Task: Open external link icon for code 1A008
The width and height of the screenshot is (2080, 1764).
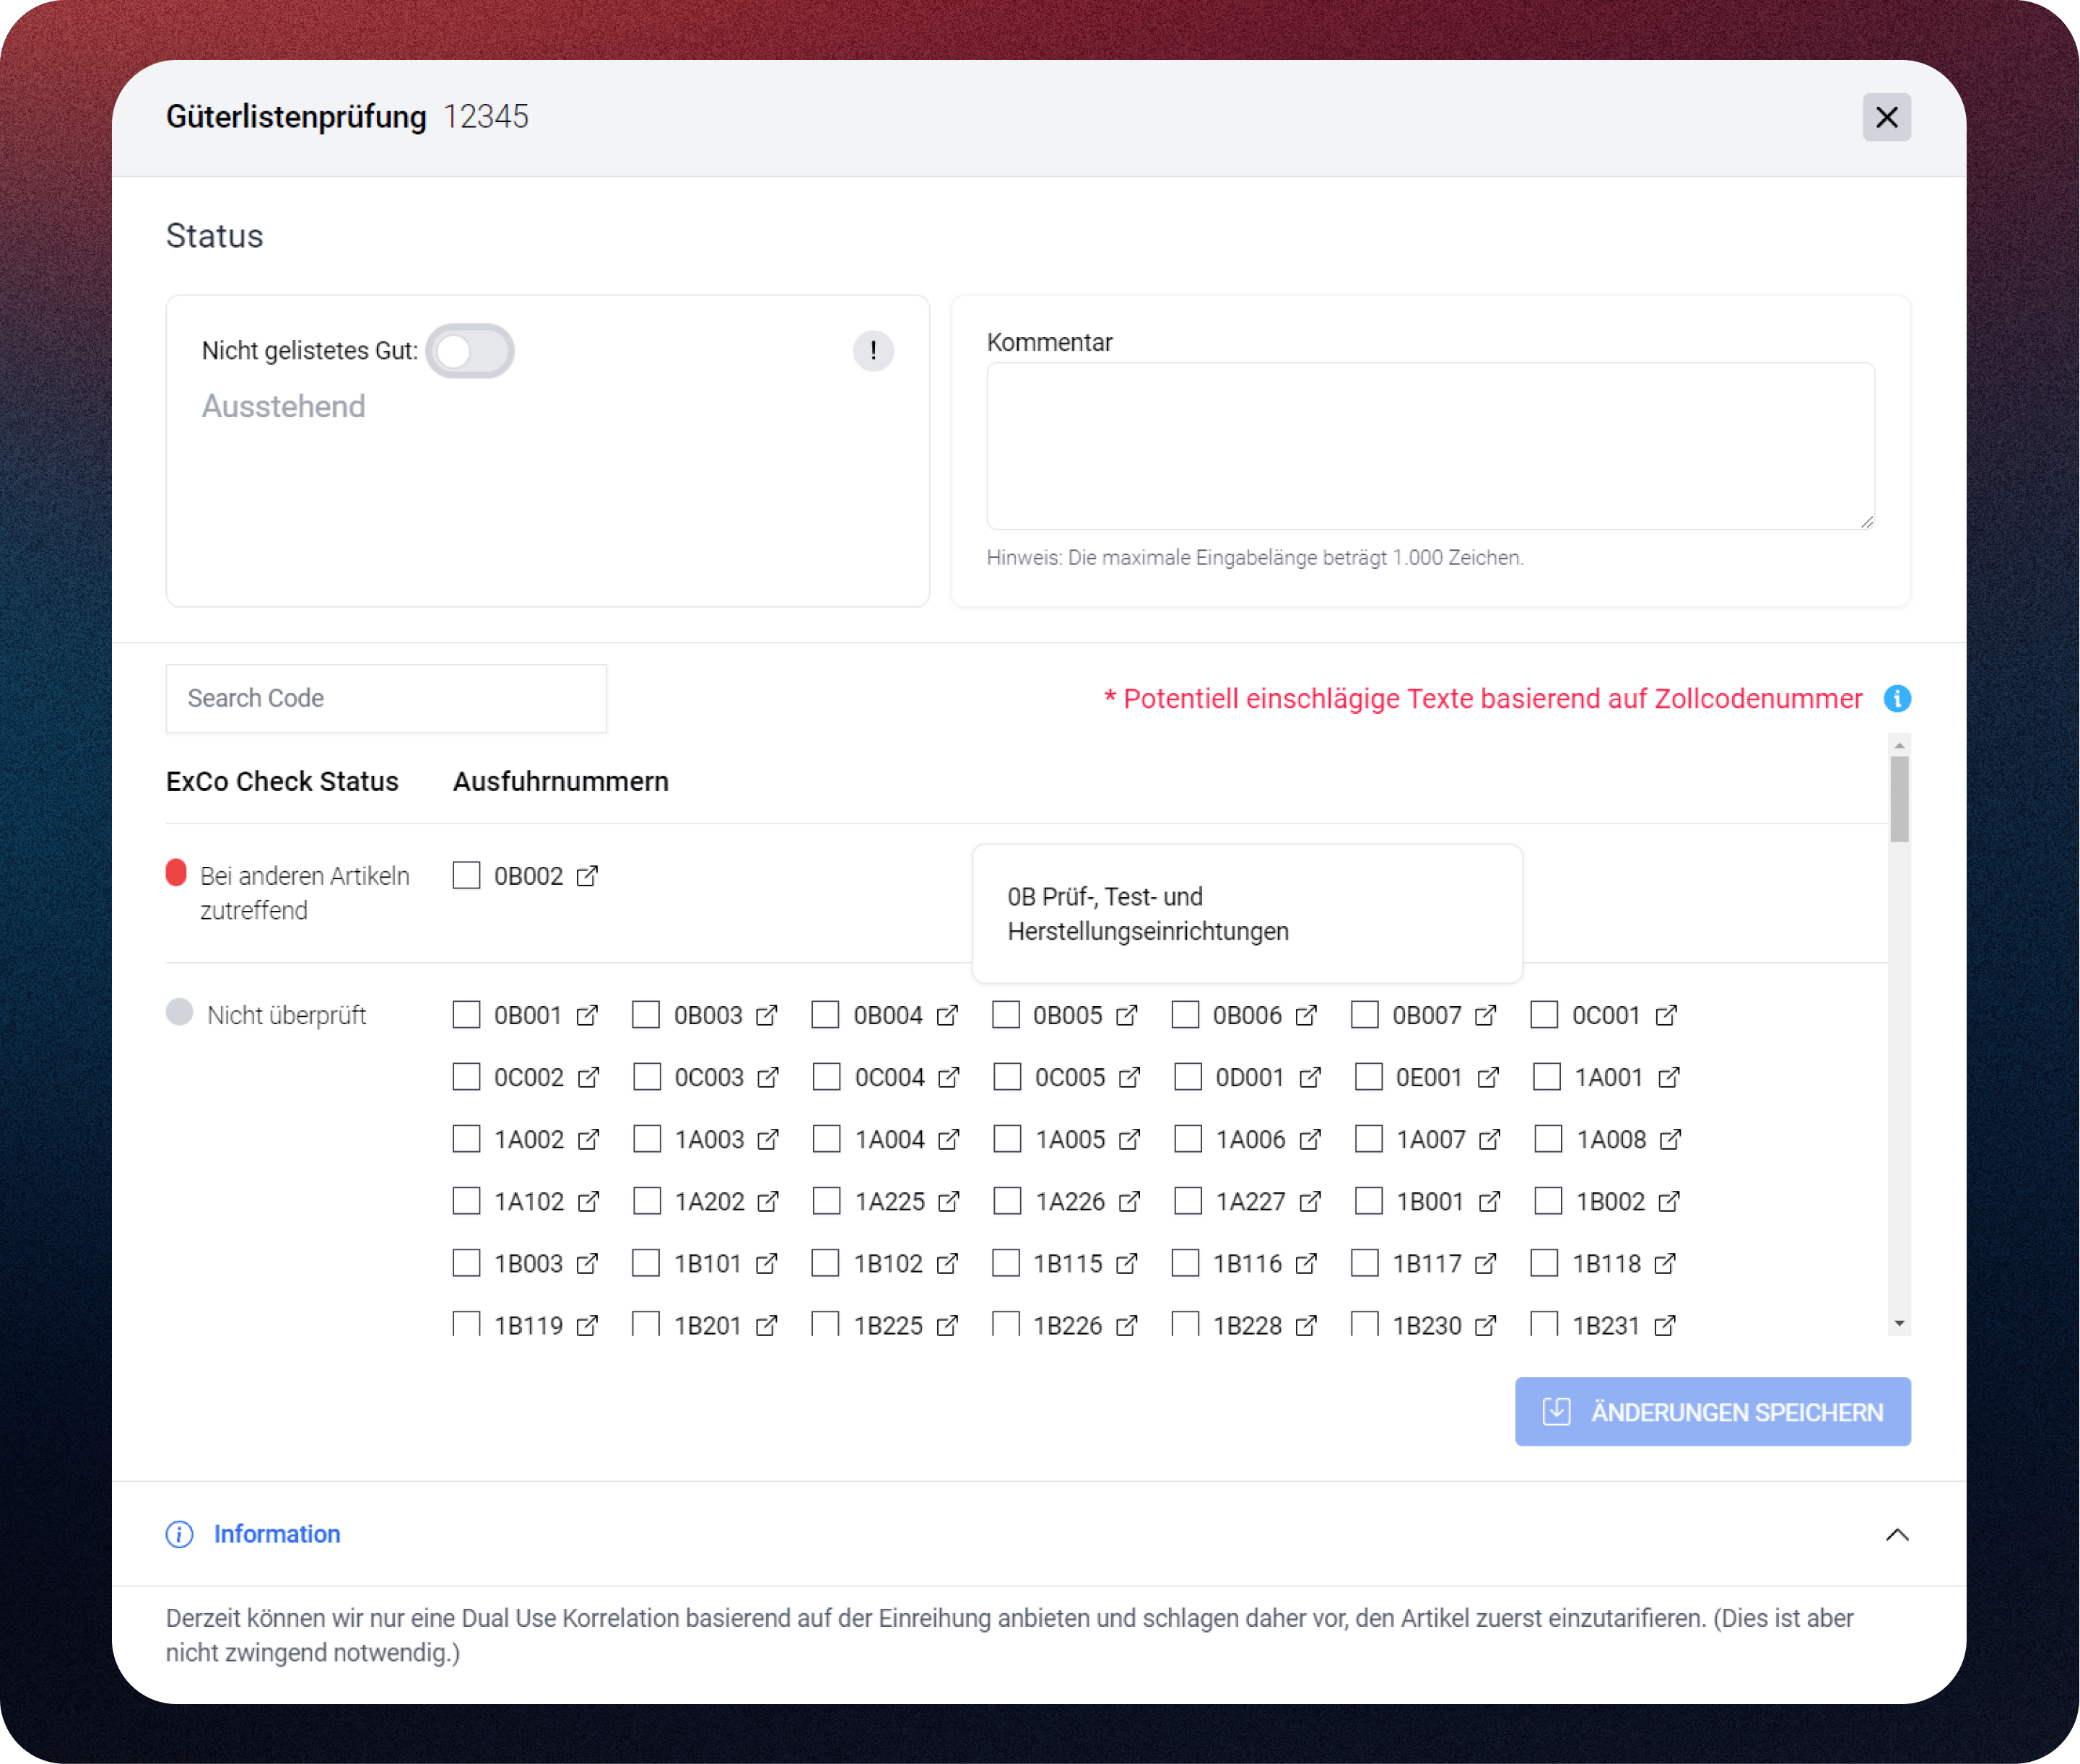Action: [1669, 1139]
